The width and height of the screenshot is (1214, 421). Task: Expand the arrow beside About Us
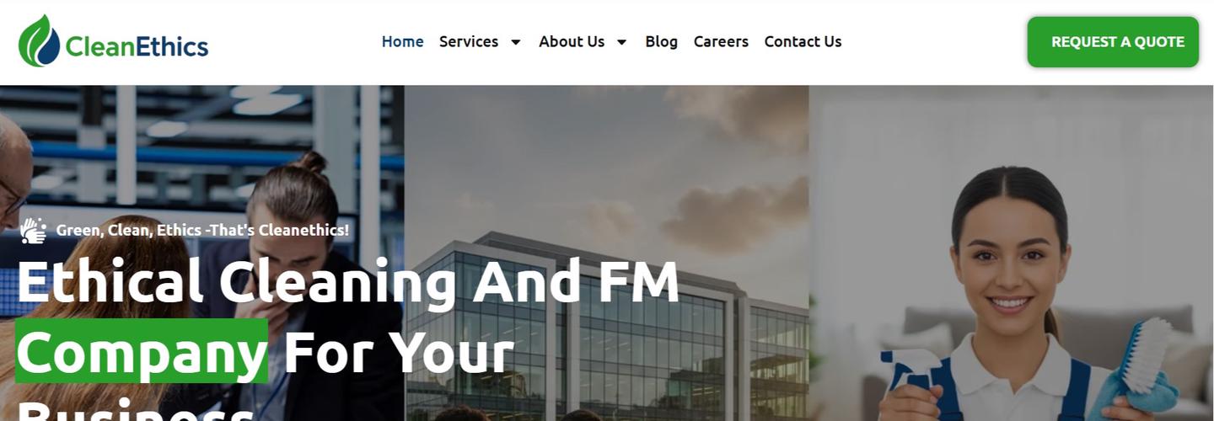click(x=622, y=42)
